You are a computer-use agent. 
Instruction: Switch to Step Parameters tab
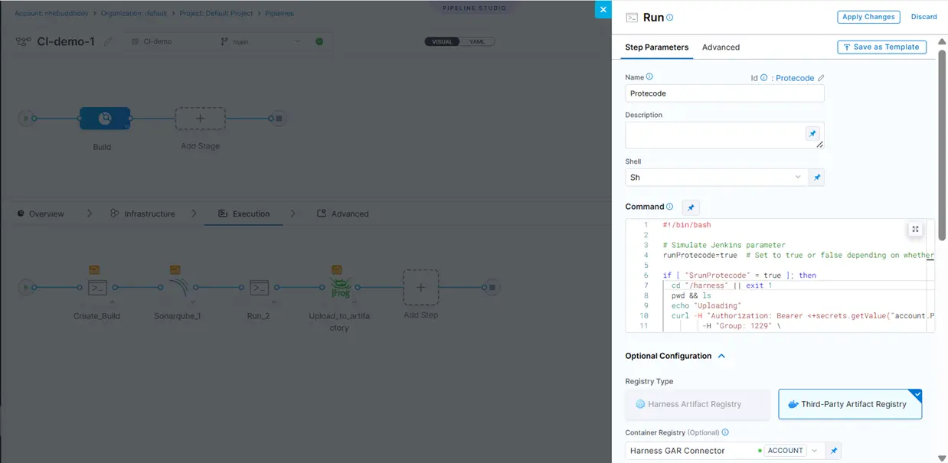pos(656,47)
